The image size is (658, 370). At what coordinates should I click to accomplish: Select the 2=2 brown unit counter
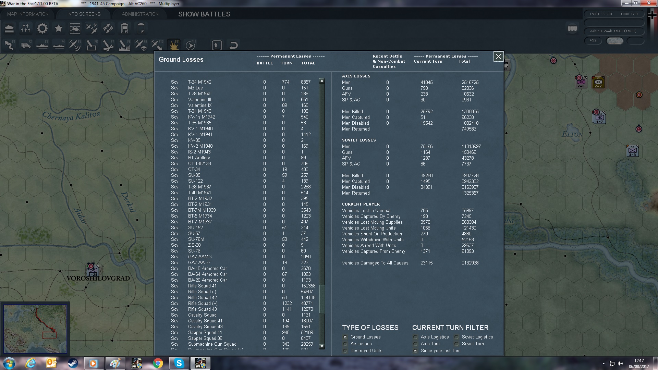(x=598, y=82)
